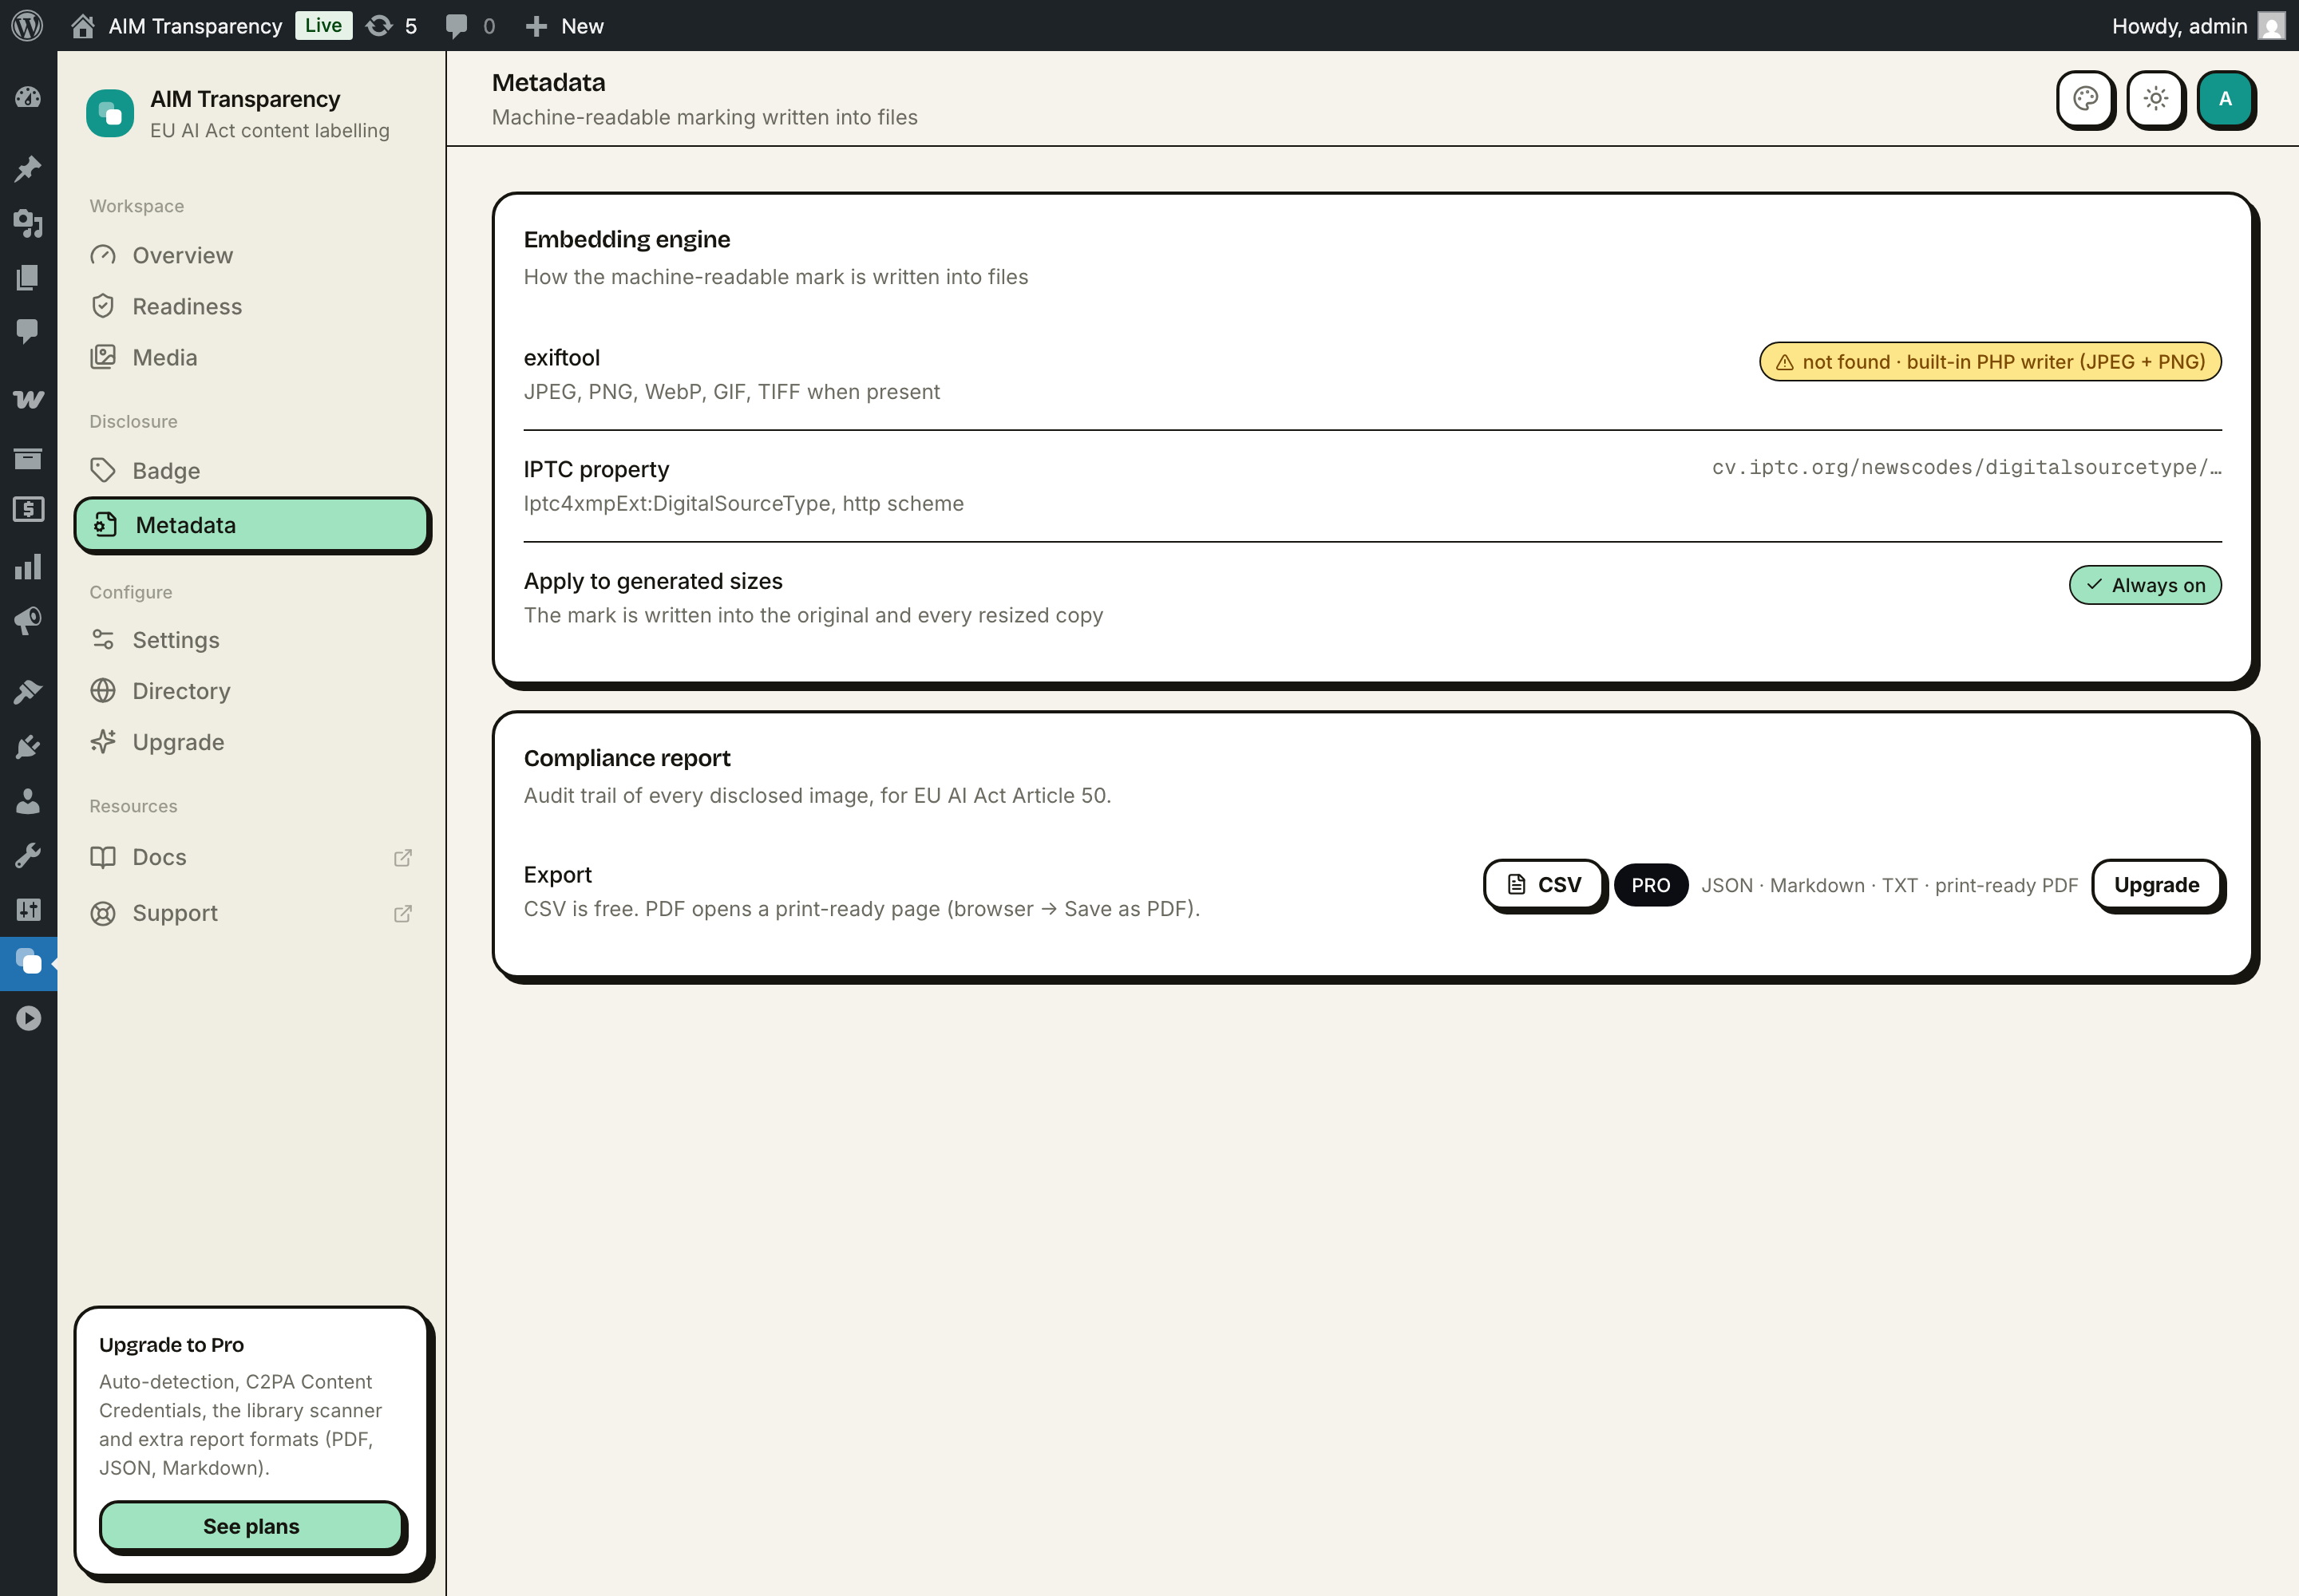Screen dimensions: 2299x1596
Task: Export the compliance report as CSV
Action: (x=1545, y=885)
